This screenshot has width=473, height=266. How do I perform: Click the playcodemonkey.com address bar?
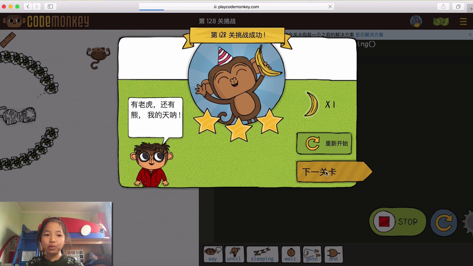coord(236,7)
